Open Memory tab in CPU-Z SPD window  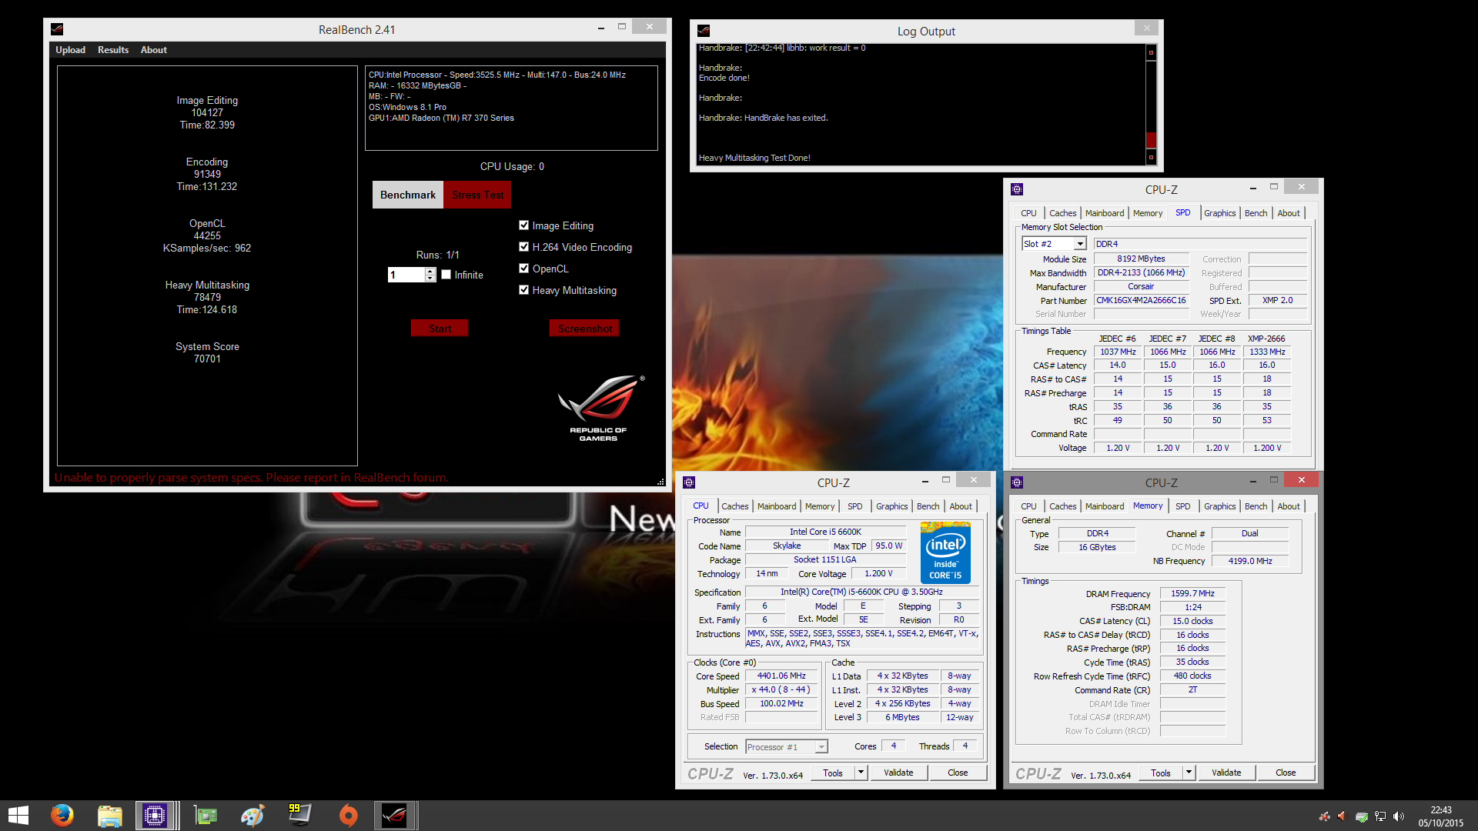tap(1147, 213)
